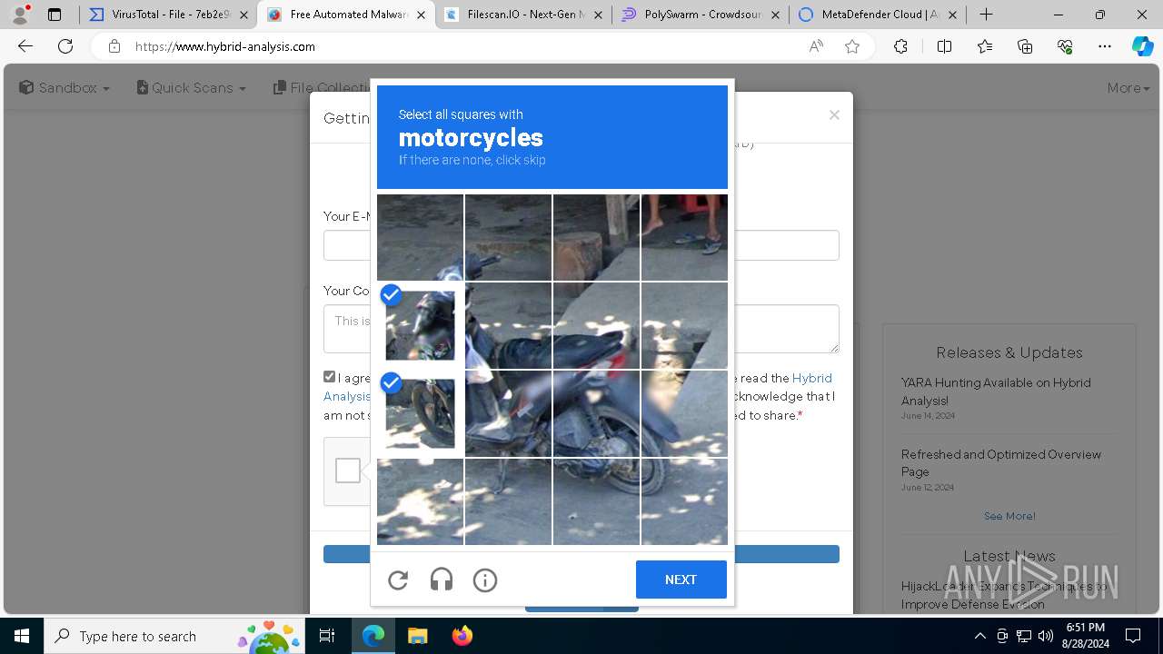The image size is (1163, 654).
Task: Go back to previous page
Action: [25, 46]
